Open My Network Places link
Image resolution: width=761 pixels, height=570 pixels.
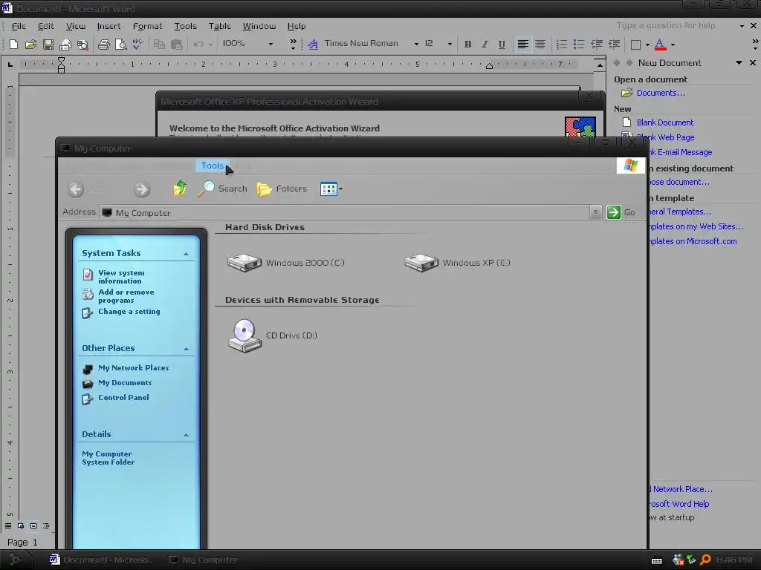(x=134, y=368)
